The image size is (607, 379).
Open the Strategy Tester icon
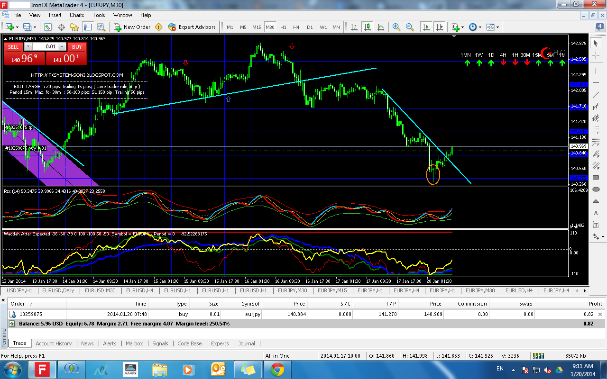click(x=101, y=27)
